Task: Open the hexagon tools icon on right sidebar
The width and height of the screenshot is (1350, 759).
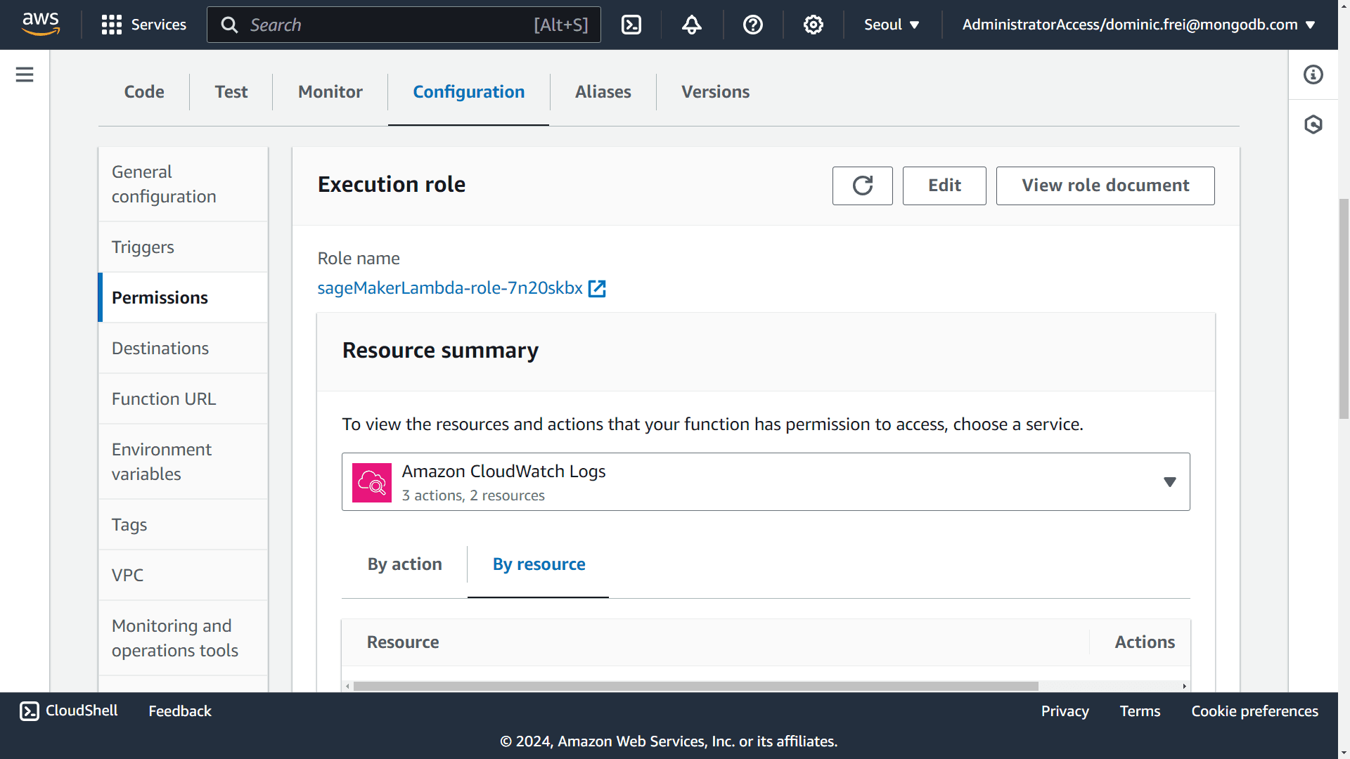Action: (x=1313, y=124)
